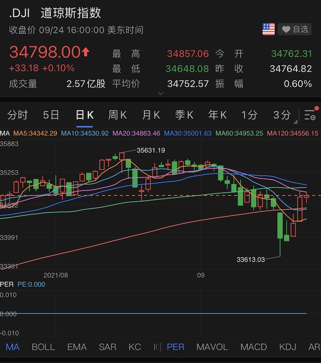Choose BOLL main chart indicator
Screen dimensions: 321x363
(x=43, y=347)
